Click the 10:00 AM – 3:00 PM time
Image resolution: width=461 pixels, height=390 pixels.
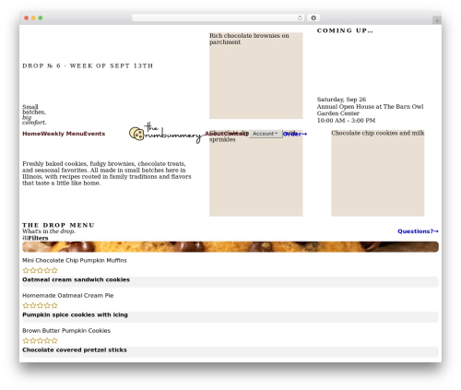coord(346,120)
